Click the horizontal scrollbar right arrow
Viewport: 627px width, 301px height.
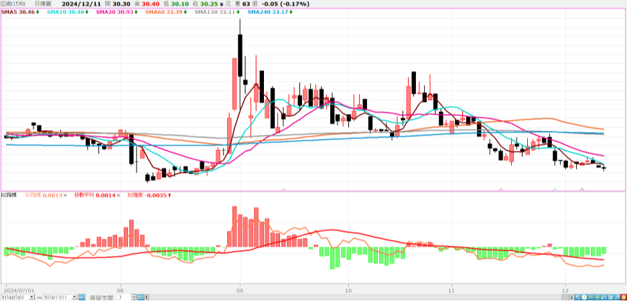(x=571, y=298)
